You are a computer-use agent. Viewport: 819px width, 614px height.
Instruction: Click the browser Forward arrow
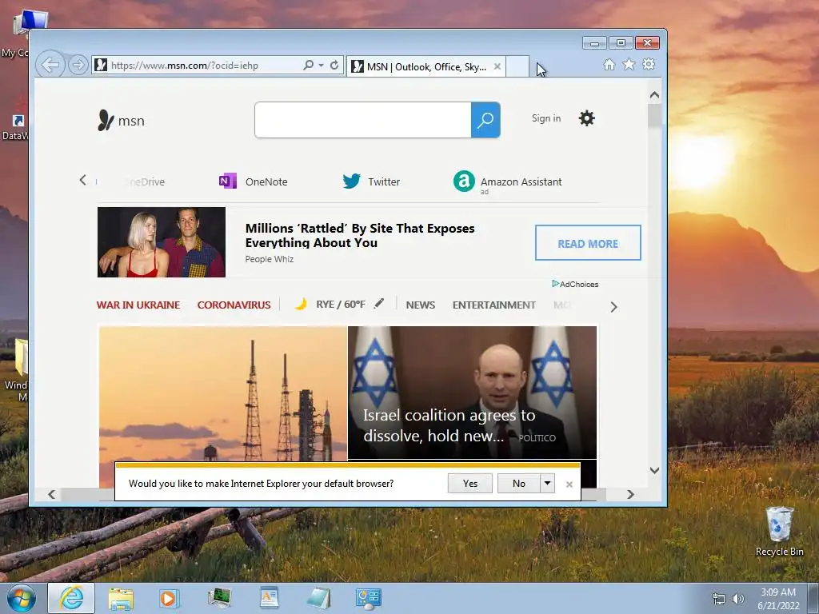click(78, 65)
